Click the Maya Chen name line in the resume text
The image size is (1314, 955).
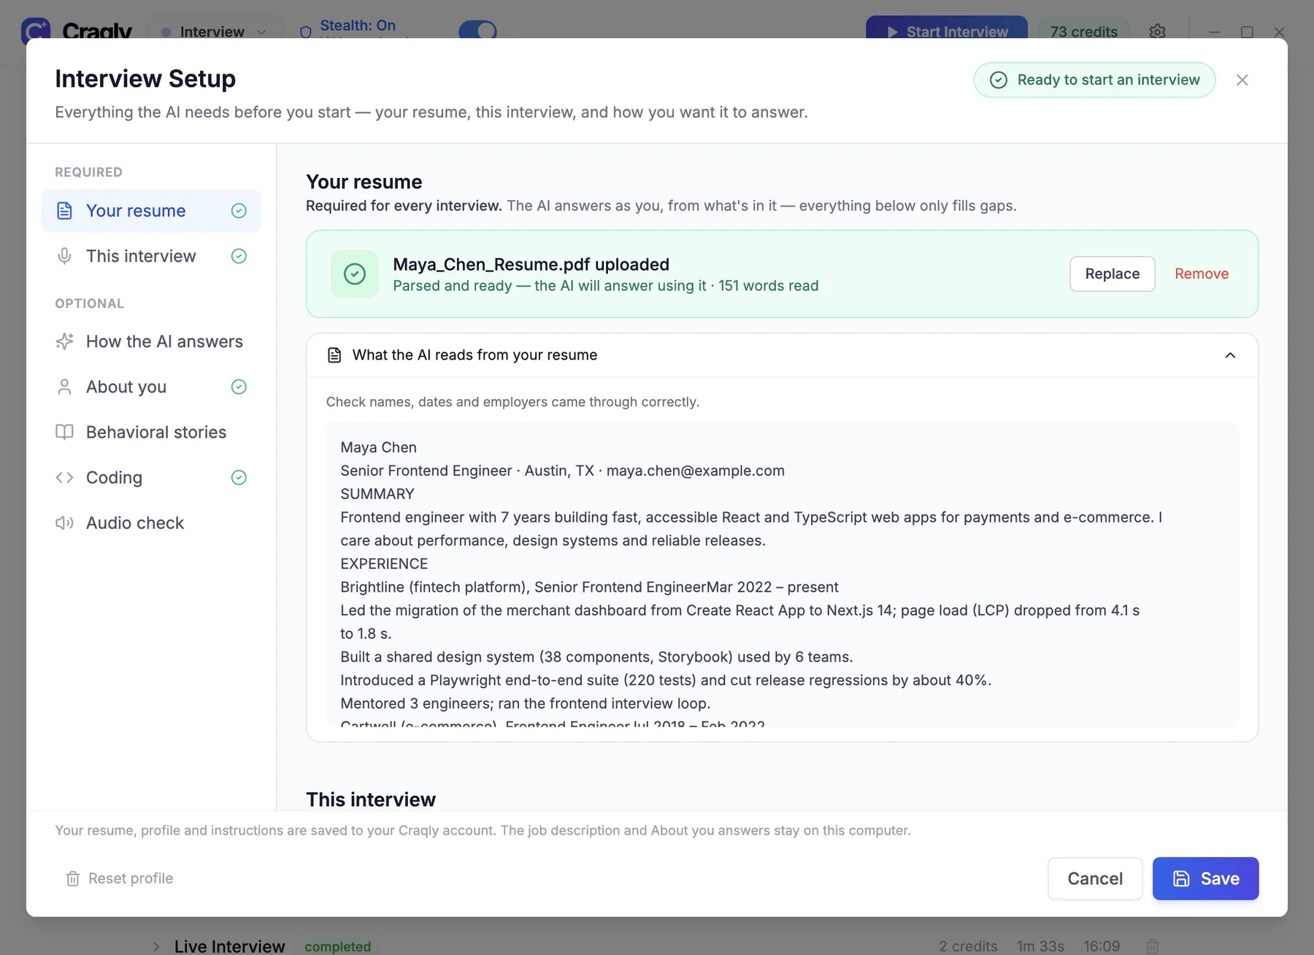pos(378,447)
